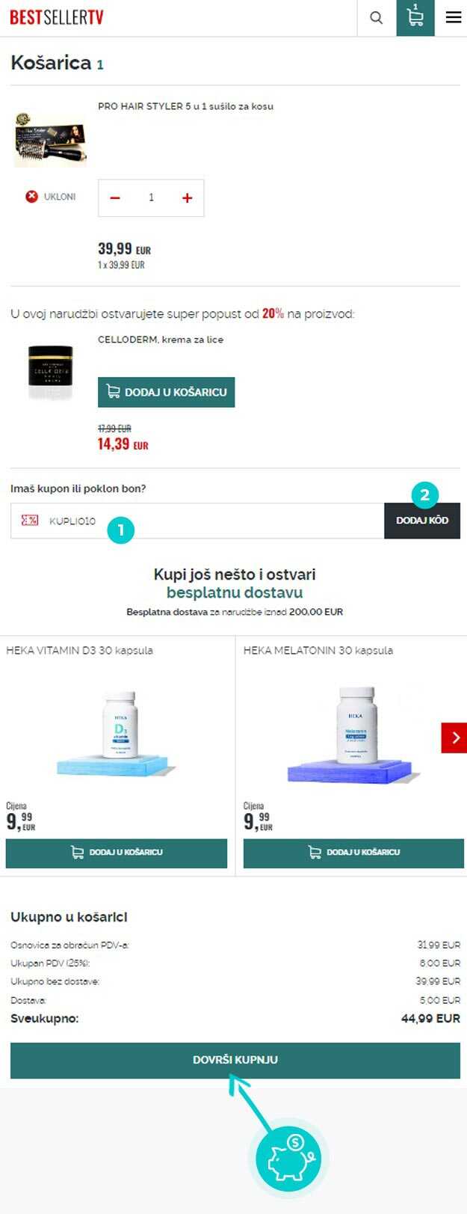467x1214 pixels.
Task: Open the shopping cart icon in header
Action: pos(415,18)
